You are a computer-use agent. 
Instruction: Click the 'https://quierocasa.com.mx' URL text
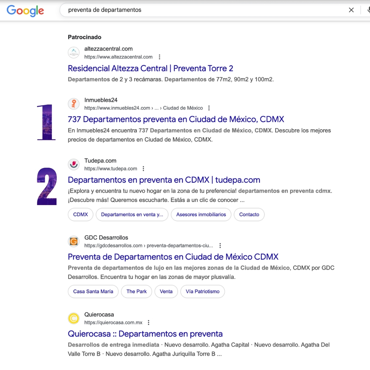pyautogui.click(x=113, y=323)
